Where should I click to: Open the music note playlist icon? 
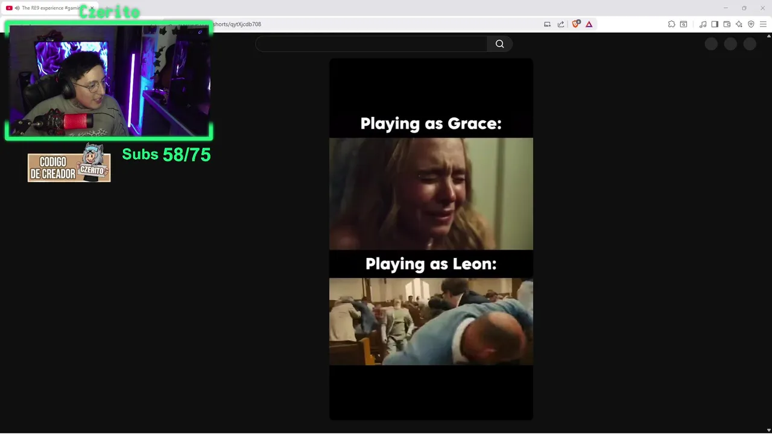(703, 24)
